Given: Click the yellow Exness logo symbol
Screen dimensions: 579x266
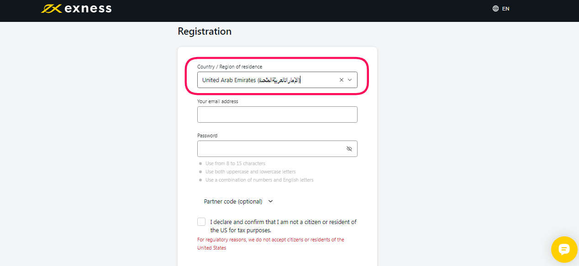Looking at the screenshot, I should (x=51, y=8).
